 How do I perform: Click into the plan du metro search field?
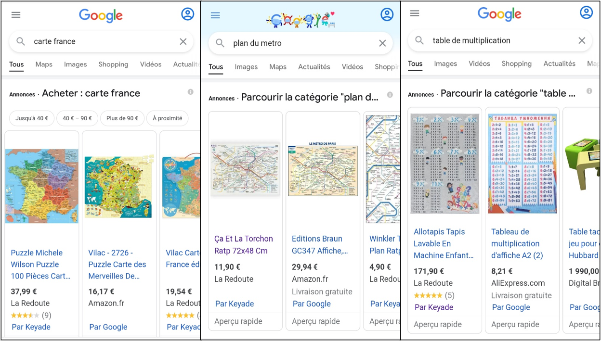300,43
